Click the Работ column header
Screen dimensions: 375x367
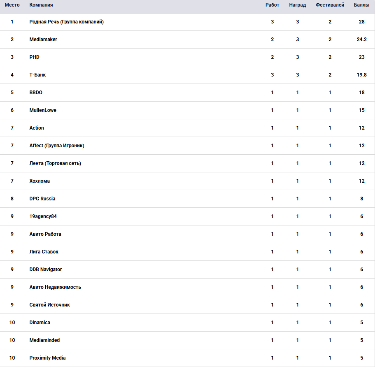(272, 5)
